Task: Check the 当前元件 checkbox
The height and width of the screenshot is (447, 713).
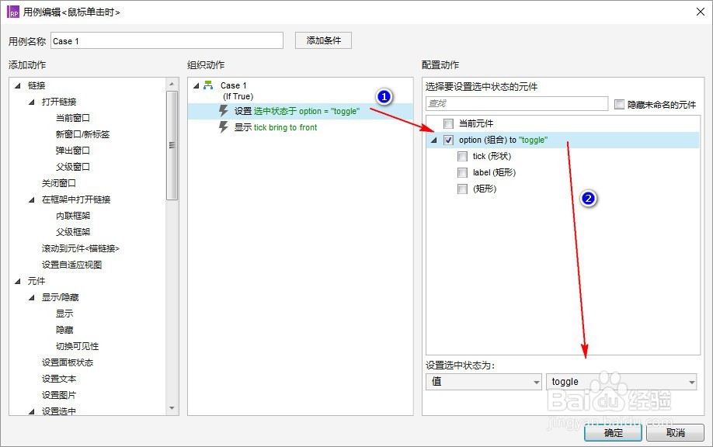Action: (448, 123)
